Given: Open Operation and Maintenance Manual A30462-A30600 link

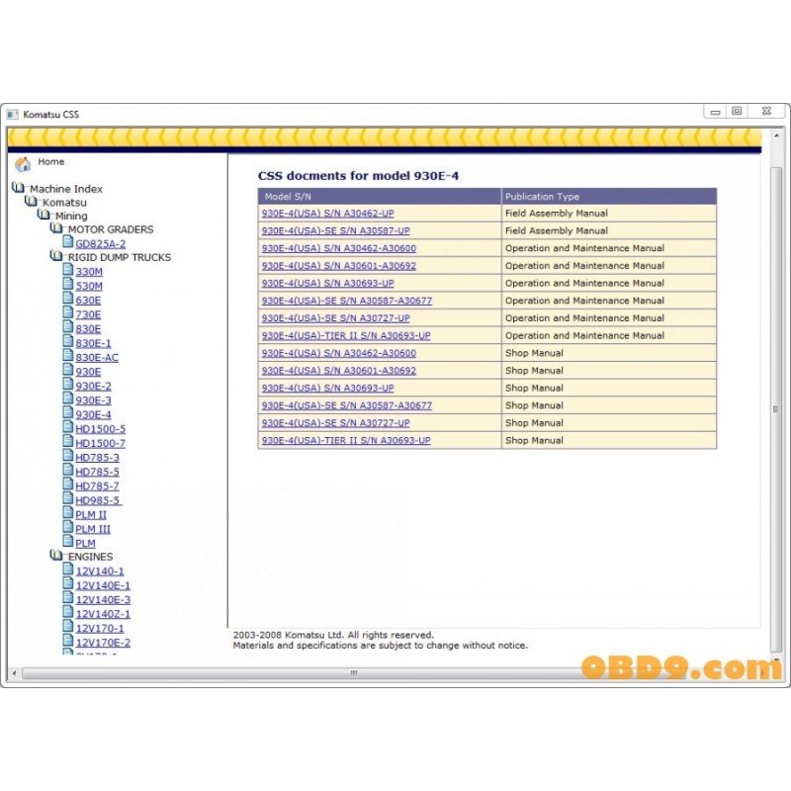Looking at the screenshot, I should (339, 248).
